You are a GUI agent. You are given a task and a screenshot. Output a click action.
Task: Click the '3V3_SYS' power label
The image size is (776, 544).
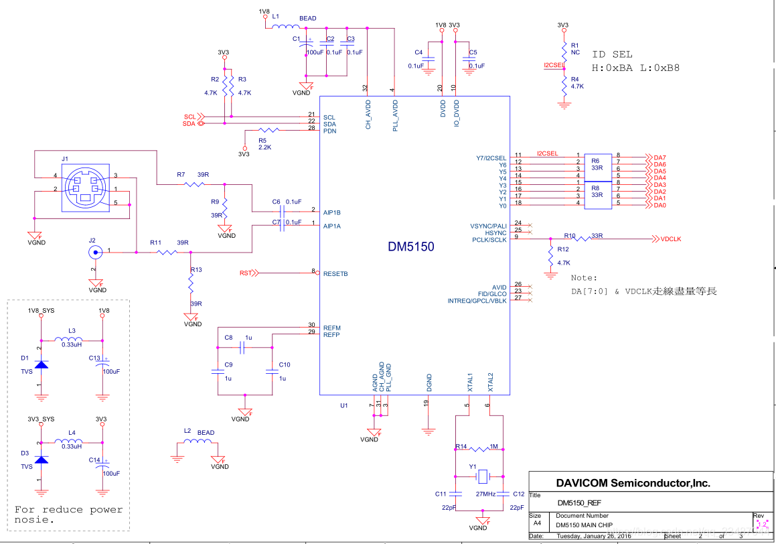click(41, 419)
